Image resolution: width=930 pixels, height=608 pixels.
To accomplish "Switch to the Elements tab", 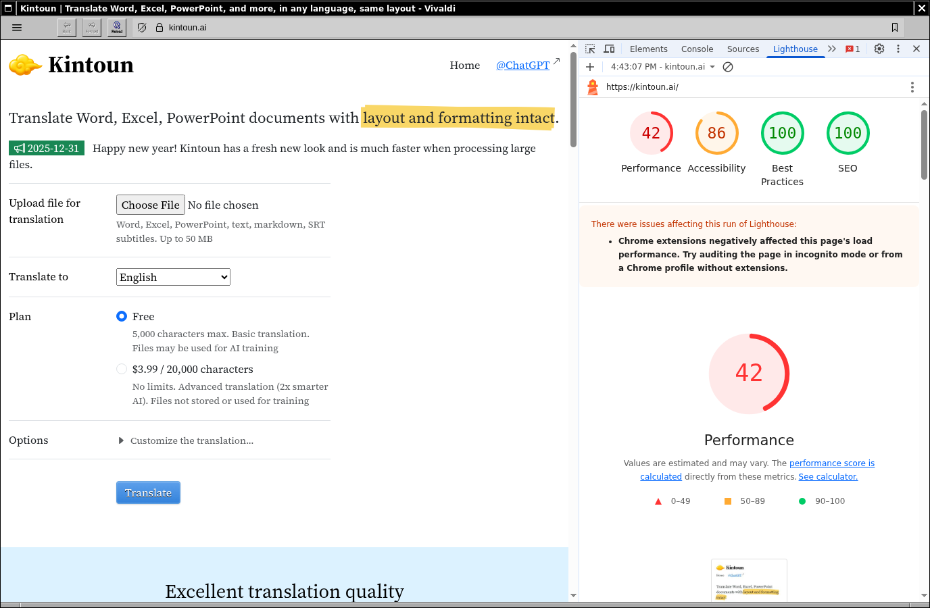I will click(x=648, y=49).
